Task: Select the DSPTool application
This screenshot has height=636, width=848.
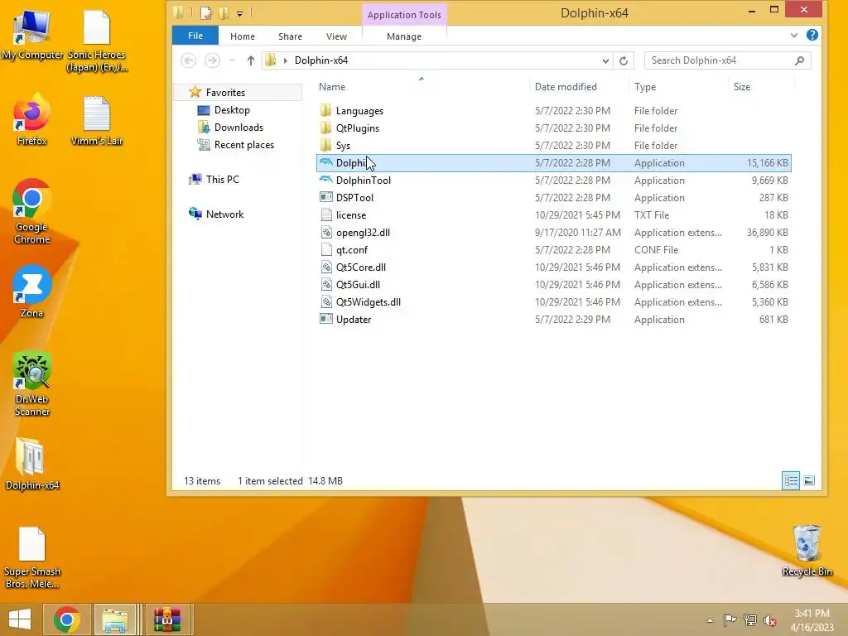Action: point(554,197)
